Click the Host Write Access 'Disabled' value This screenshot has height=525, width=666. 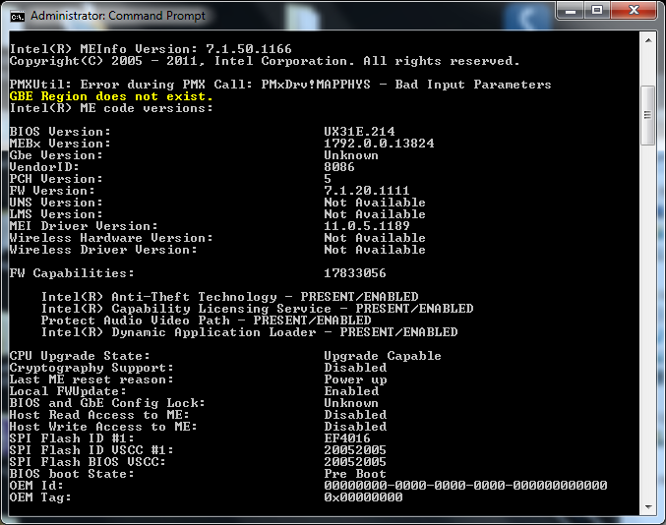[x=355, y=427]
